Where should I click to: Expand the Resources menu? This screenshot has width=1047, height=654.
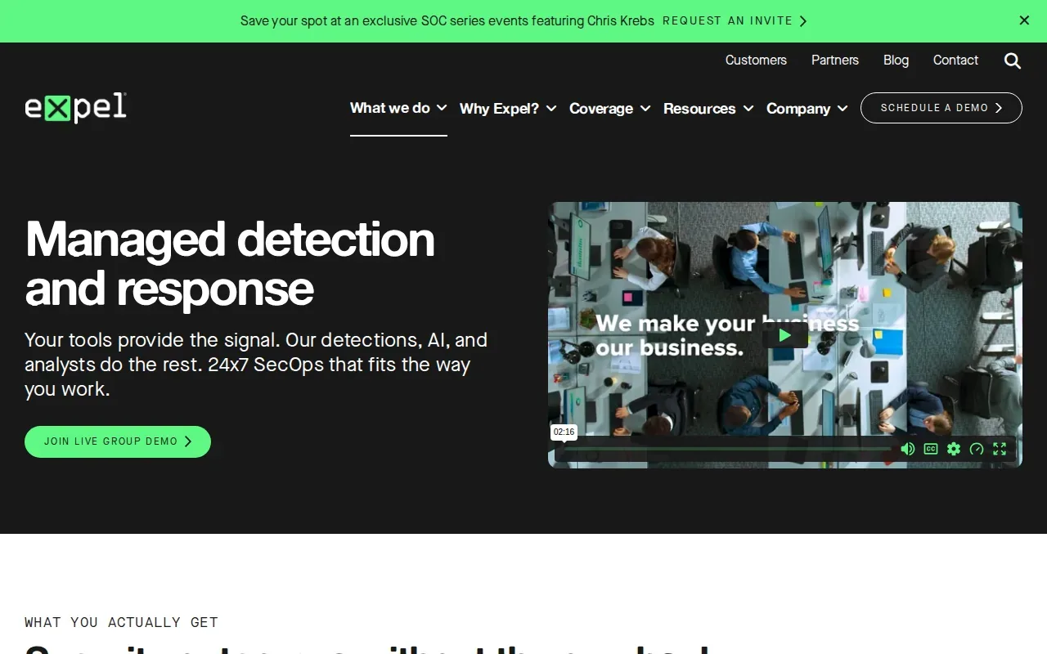708,109
